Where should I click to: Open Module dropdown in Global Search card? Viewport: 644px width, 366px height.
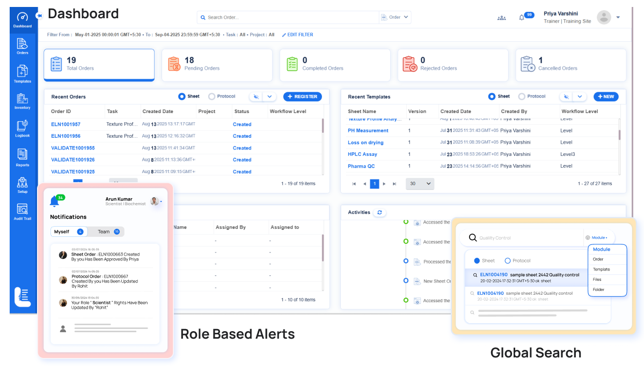[597, 237]
